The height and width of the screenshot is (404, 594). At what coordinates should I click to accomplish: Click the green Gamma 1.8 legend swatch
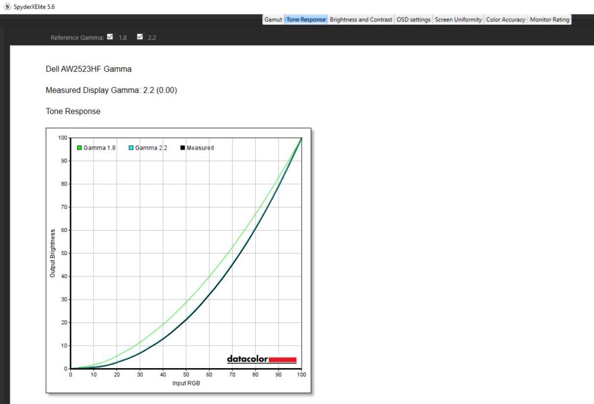pyautogui.click(x=79, y=148)
